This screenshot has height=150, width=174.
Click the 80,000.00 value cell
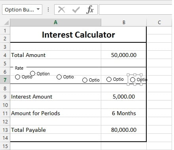(x=124, y=130)
